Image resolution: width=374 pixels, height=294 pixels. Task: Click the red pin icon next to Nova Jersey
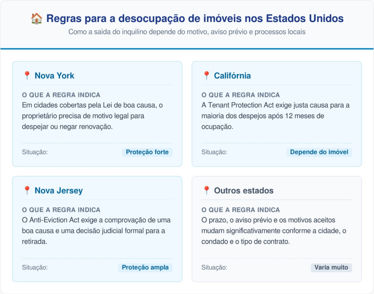point(27,190)
